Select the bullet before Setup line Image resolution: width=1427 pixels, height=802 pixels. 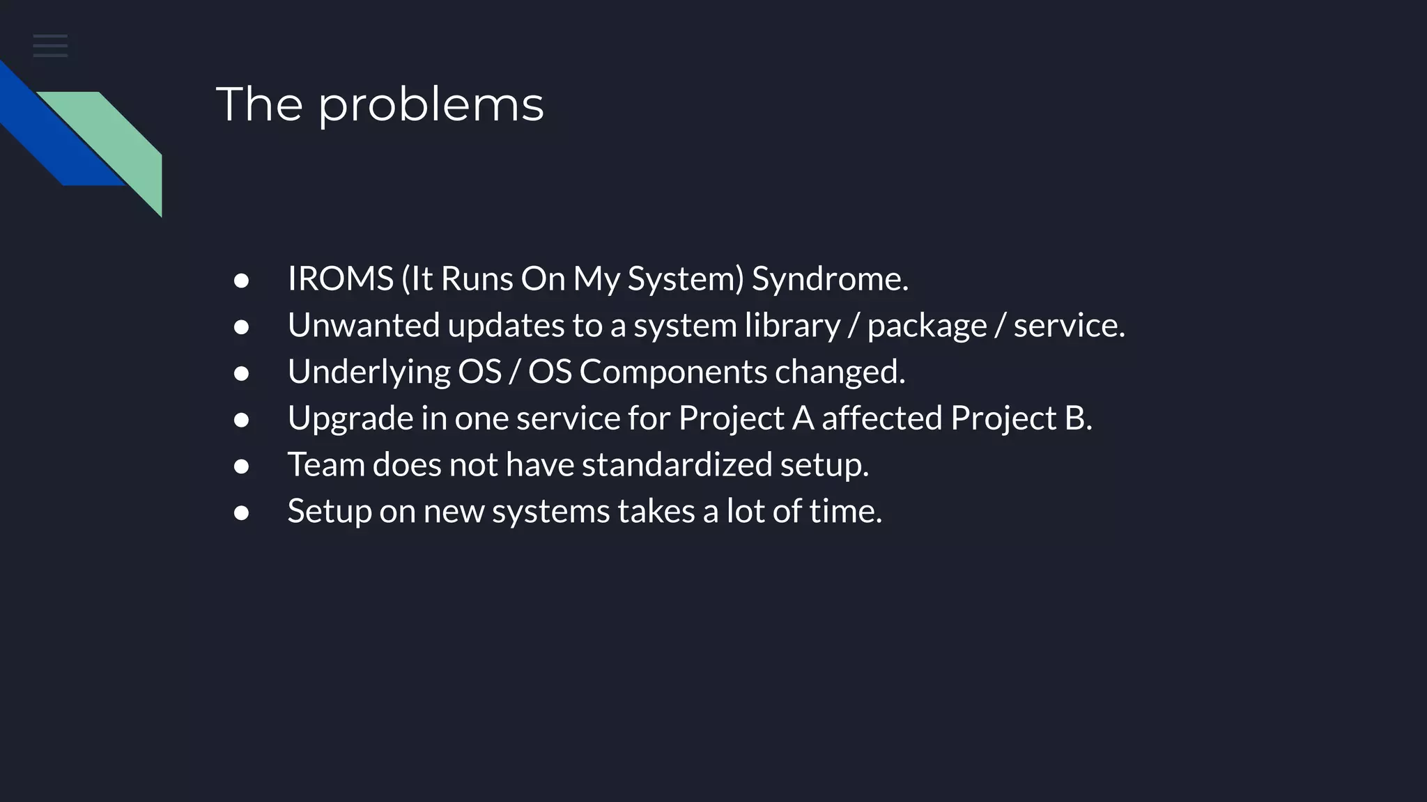[241, 513]
